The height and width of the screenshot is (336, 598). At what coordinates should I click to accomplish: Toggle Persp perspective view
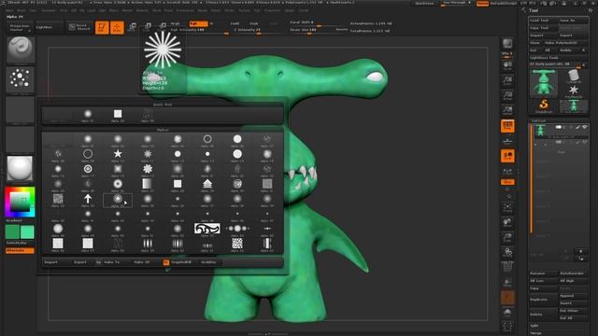point(507,126)
